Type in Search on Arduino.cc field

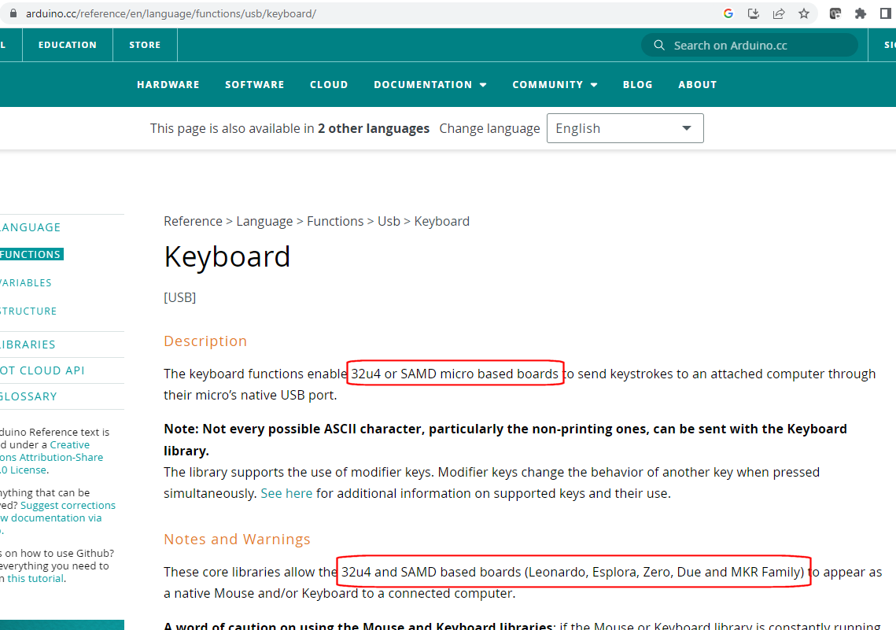tap(750, 45)
